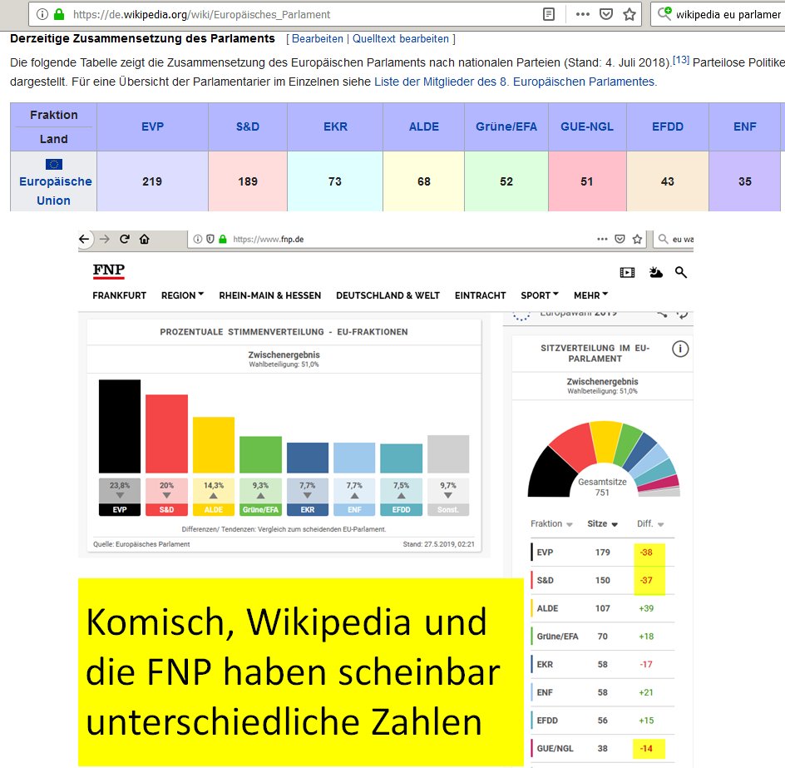This screenshot has height=768, width=785.
Task: Open the Europäische Union link in table
Action: point(55,191)
